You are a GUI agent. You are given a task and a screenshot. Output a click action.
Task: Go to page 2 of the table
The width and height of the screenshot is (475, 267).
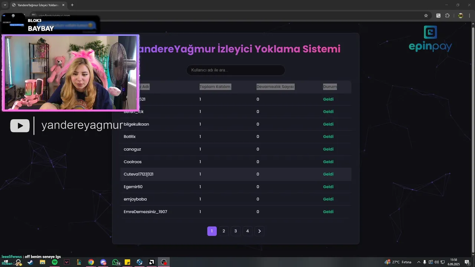(224, 231)
